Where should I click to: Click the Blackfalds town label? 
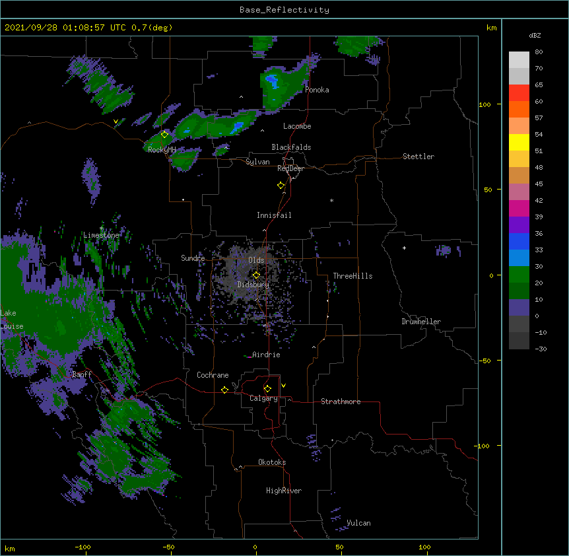(291, 147)
